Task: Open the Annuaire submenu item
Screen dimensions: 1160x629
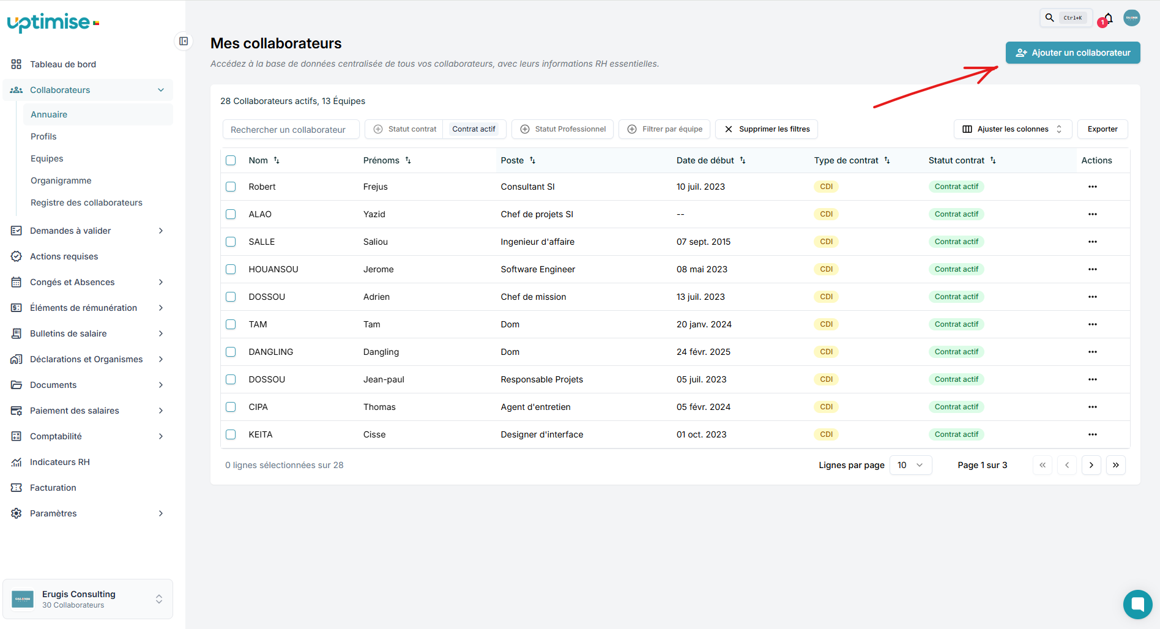Action: click(x=98, y=114)
